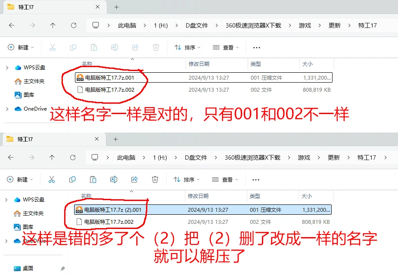Delete the selected file with trash icon
Viewport: 398px width, 275px height.
click(155, 47)
